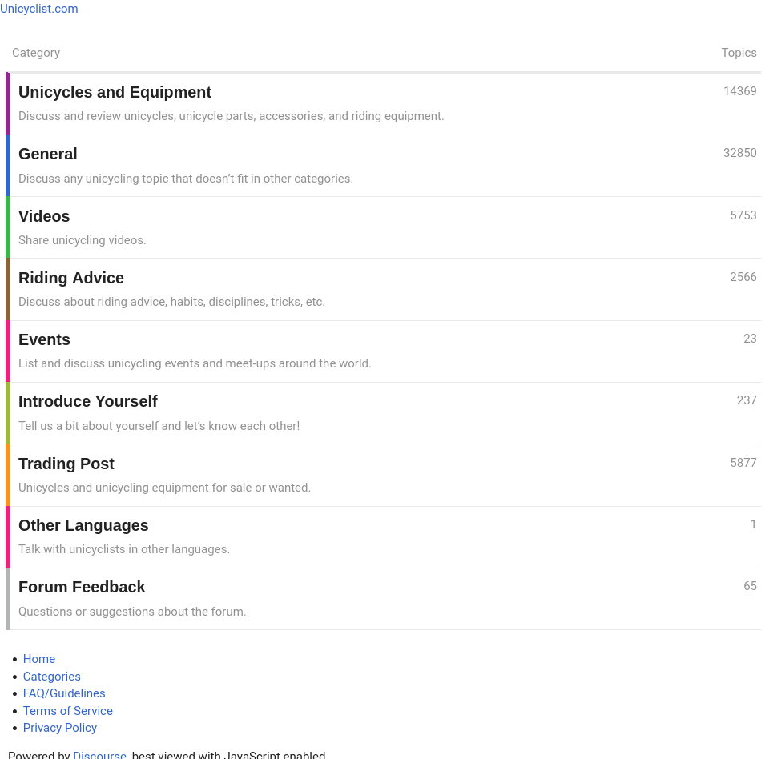769x759 pixels.
Task: Visit the Introduce Yourself category
Action: coord(88,401)
